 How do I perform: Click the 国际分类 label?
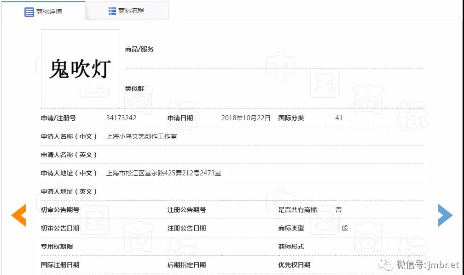(291, 118)
